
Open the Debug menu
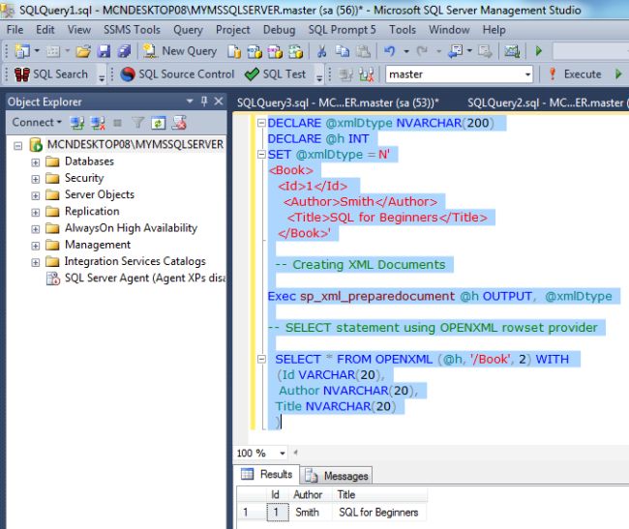tap(279, 30)
